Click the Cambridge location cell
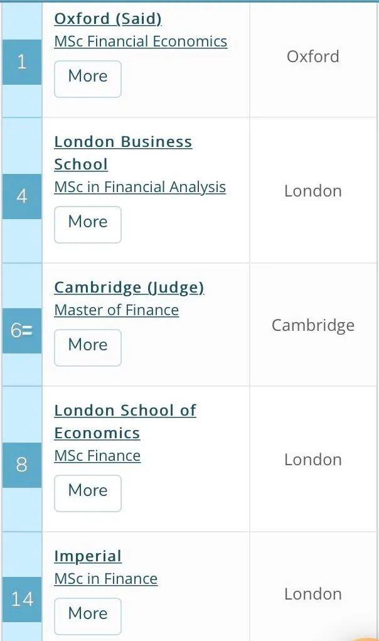379x641 pixels. pyautogui.click(x=312, y=325)
